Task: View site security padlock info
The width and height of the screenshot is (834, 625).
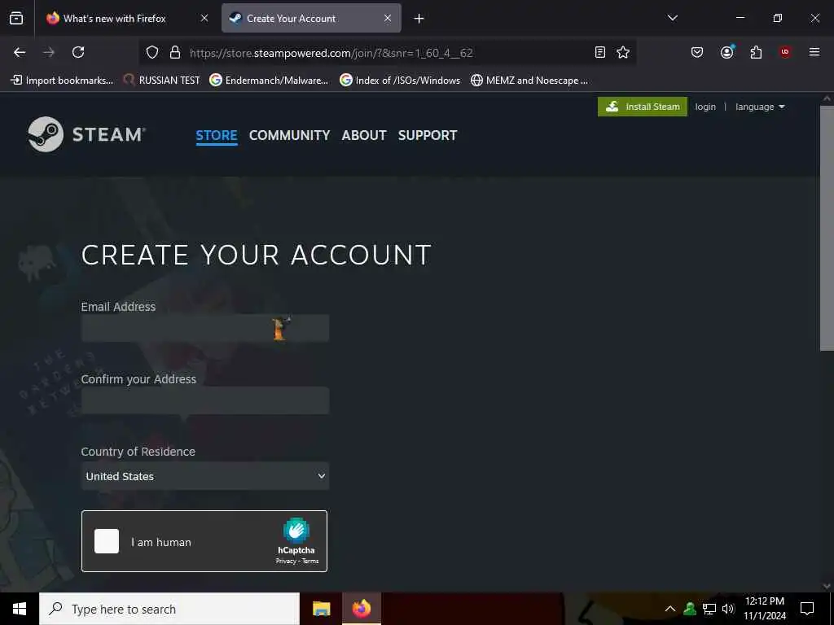Action: 175,52
